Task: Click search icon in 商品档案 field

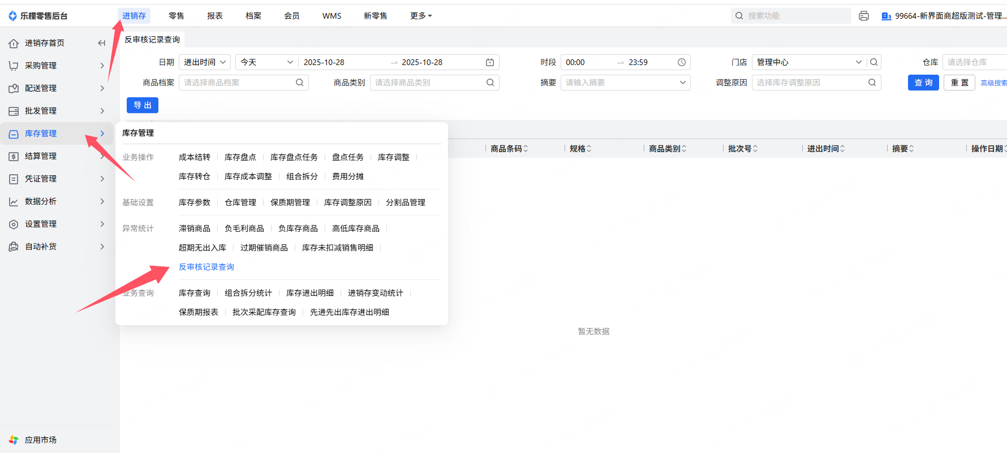Action: tap(300, 83)
